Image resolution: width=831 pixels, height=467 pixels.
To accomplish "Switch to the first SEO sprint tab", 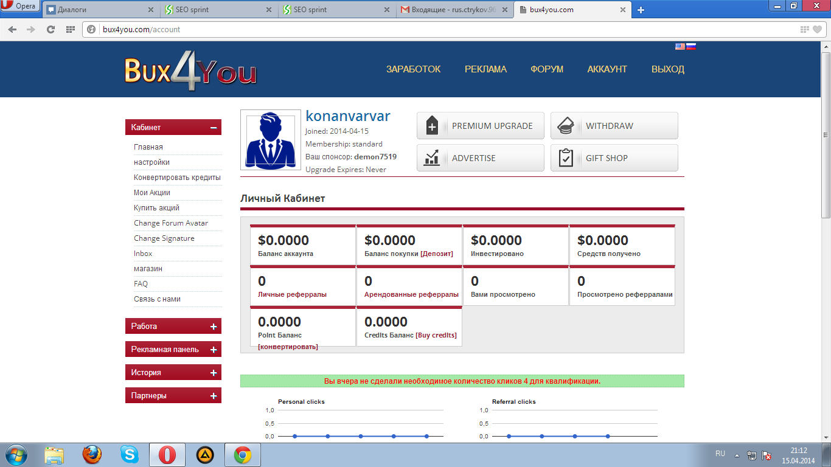I will tap(218, 10).
